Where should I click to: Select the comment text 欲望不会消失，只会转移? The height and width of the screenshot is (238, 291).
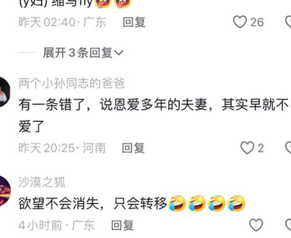pyautogui.click(x=92, y=203)
